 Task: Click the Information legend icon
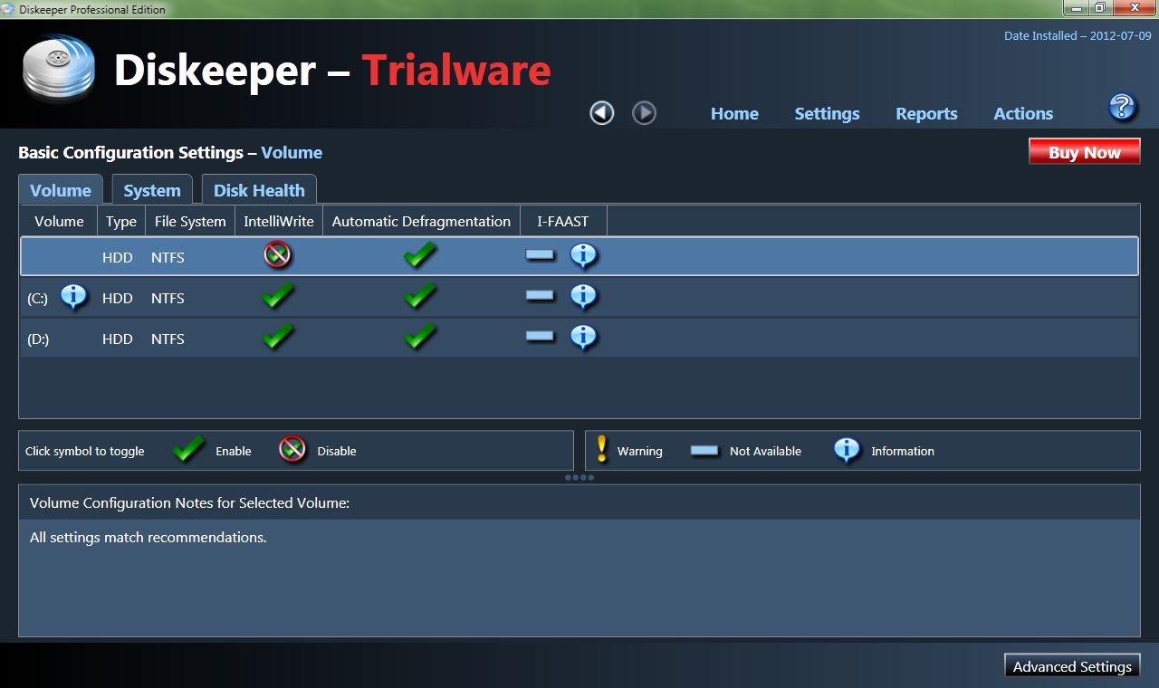(x=847, y=450)
